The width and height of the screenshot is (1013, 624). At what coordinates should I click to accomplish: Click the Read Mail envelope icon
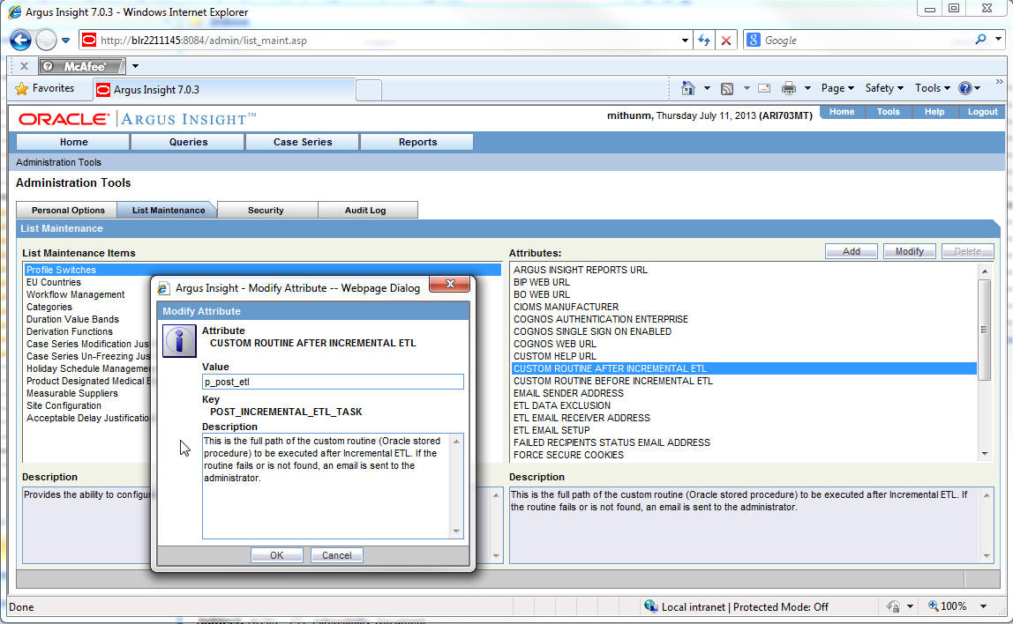[x=764, y=88]
